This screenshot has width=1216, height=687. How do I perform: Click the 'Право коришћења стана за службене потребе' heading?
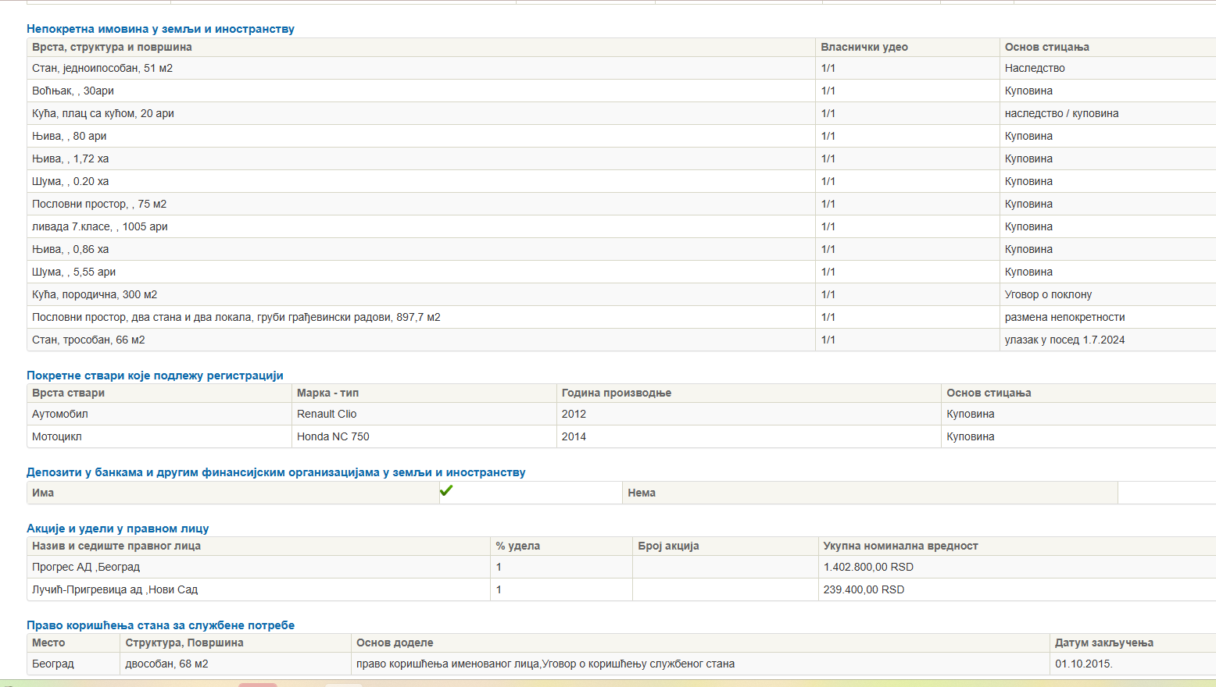[160, 625]
